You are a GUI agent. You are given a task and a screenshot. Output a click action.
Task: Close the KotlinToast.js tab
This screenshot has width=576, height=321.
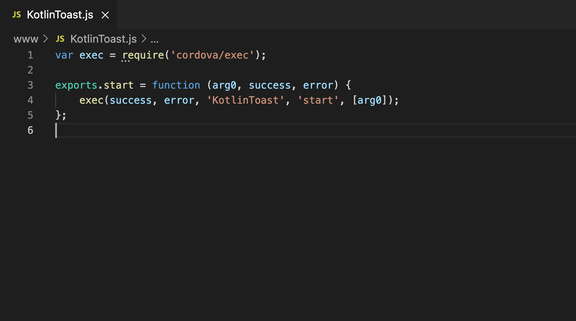click(105, 15)
